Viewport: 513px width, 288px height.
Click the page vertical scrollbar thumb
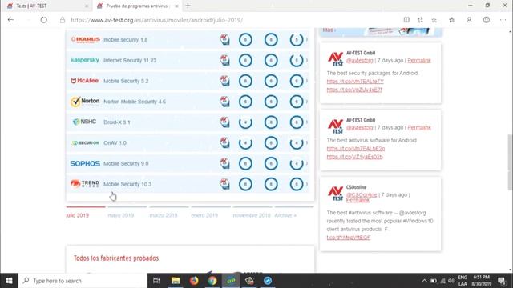coord(510,162)
